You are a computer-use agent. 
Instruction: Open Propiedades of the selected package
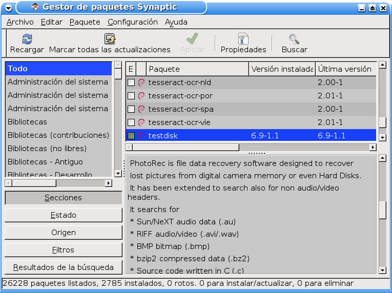click(x=243, y=44)
